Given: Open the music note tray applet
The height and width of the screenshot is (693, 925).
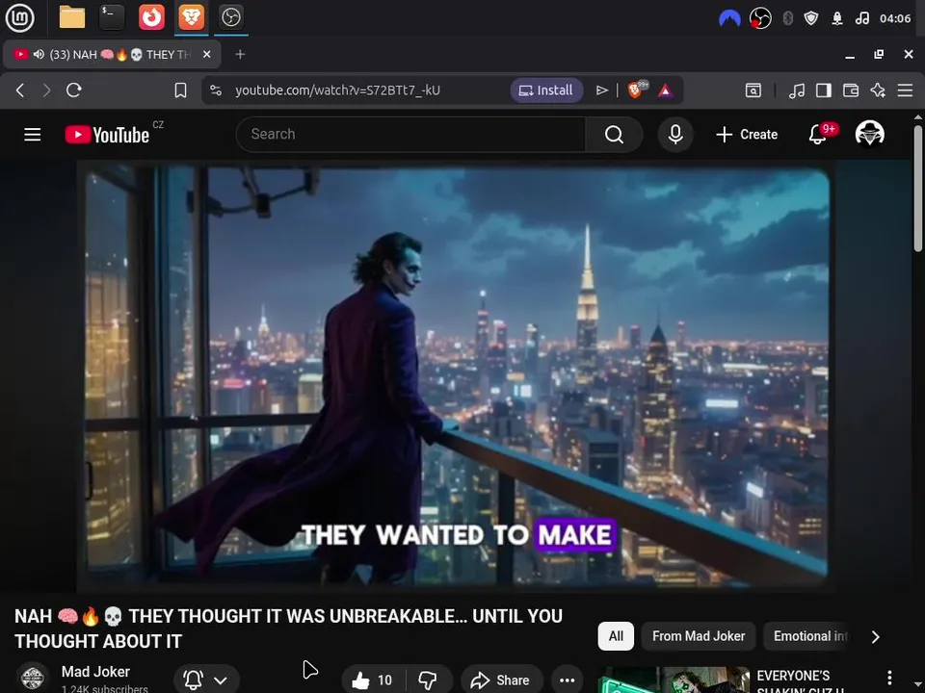Looking at the screenshot, I should click(x=861, y=18).
